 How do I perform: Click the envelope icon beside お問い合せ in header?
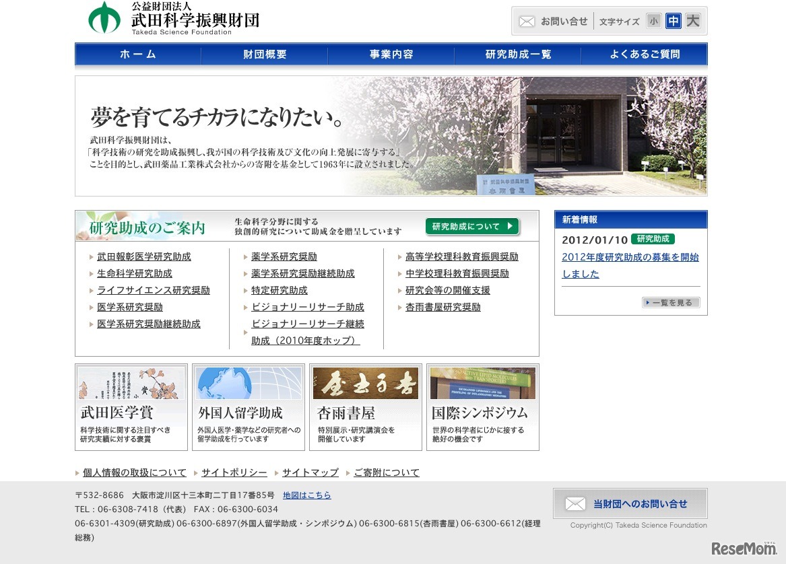tap(527, 21)
